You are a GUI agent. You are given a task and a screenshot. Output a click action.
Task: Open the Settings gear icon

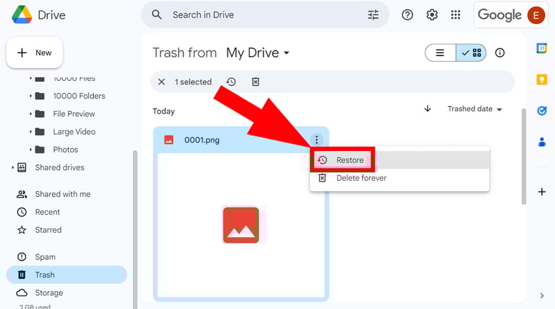(432, 15)
